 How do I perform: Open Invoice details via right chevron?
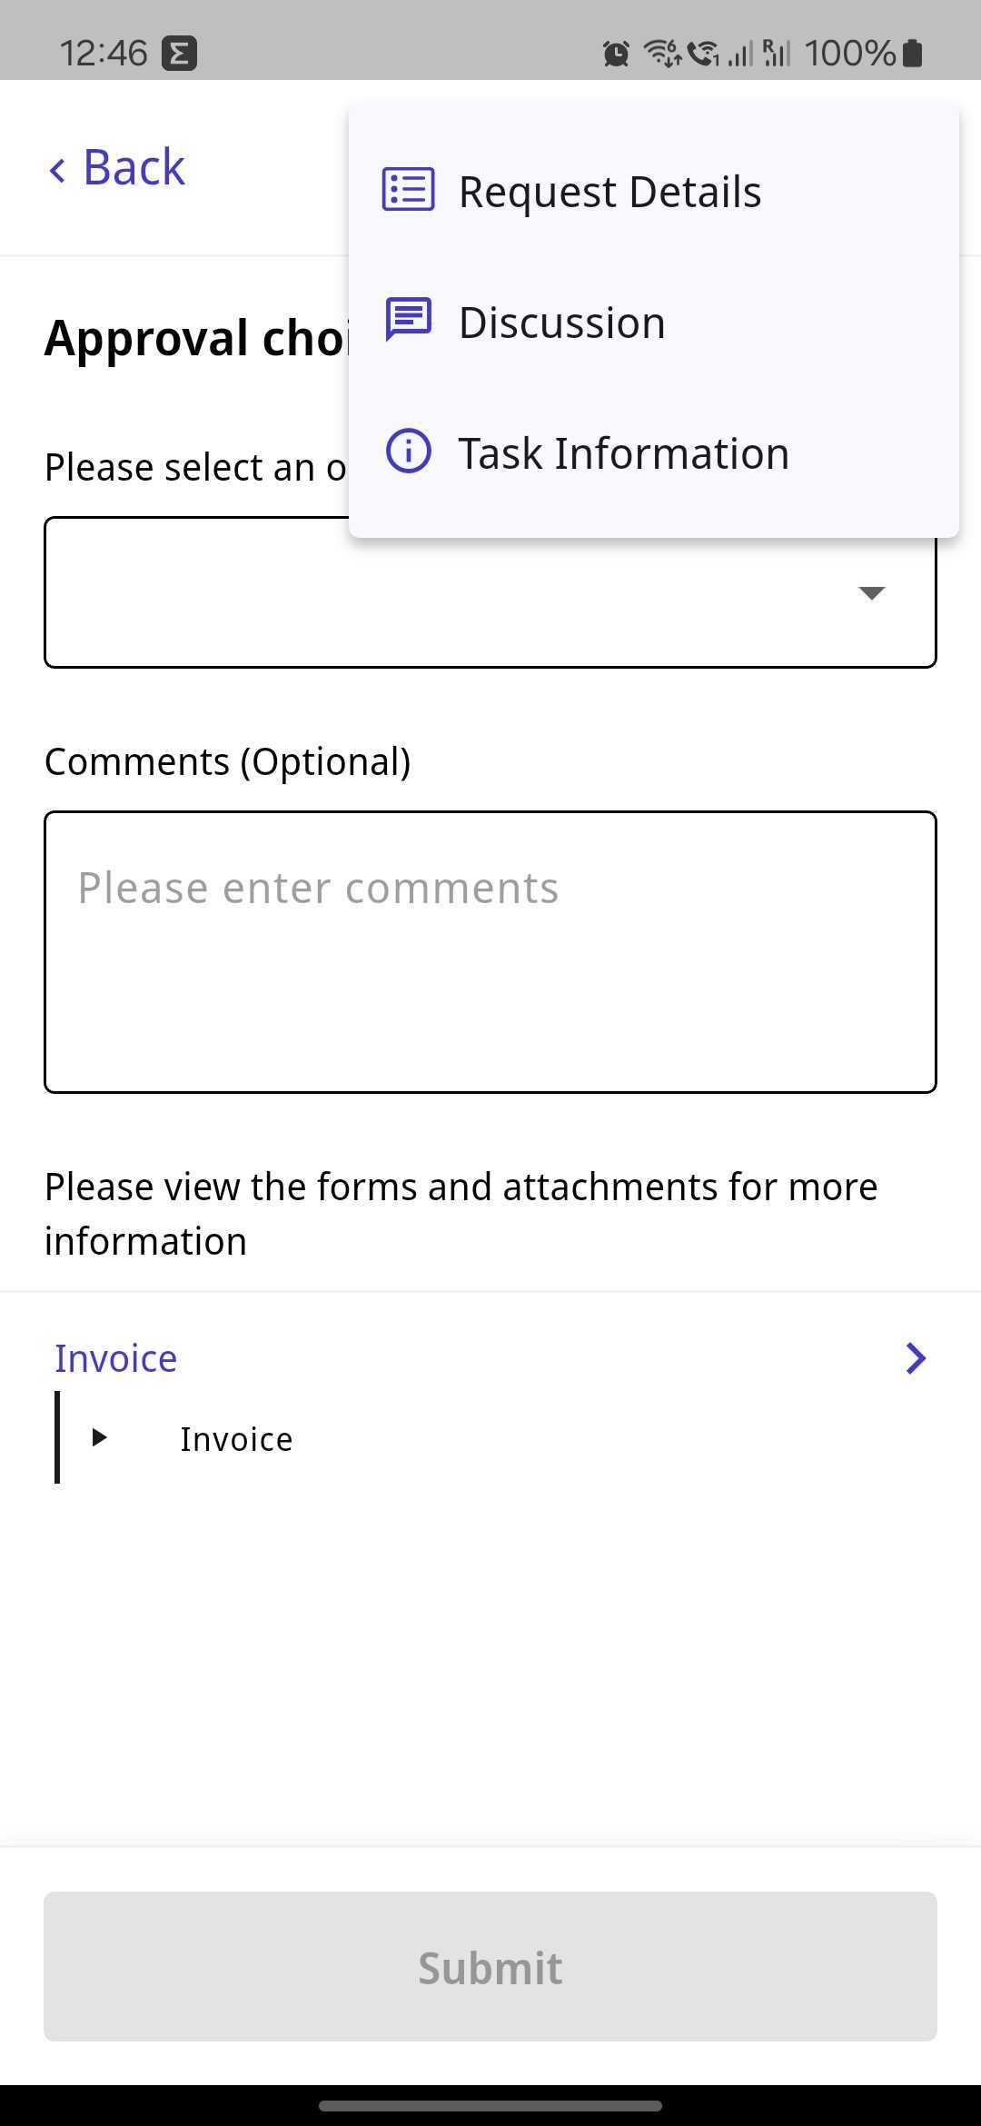pos(916,1358)
